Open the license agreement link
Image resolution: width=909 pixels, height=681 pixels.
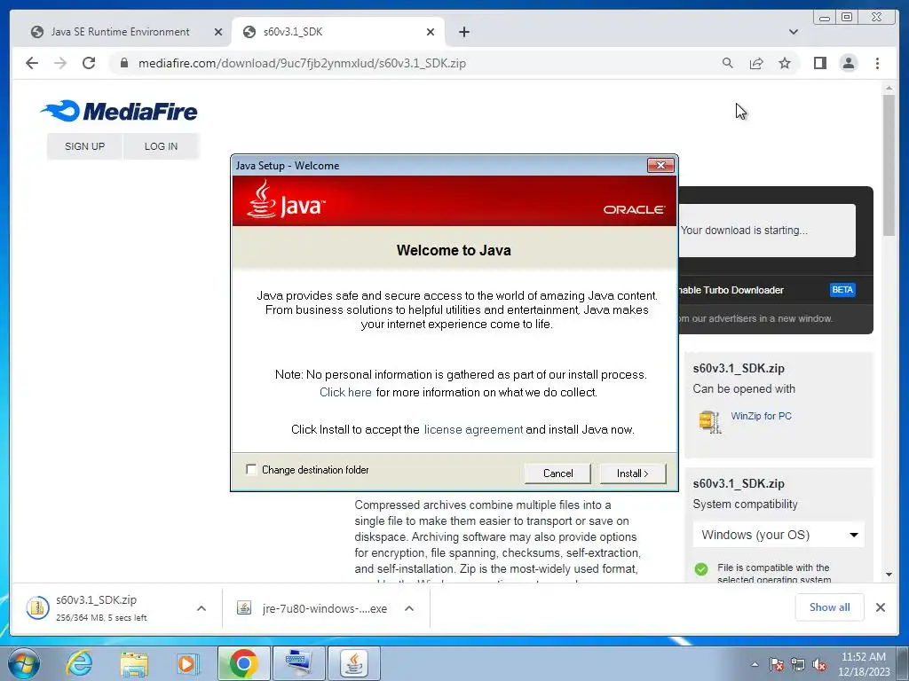tap(473, 430)
